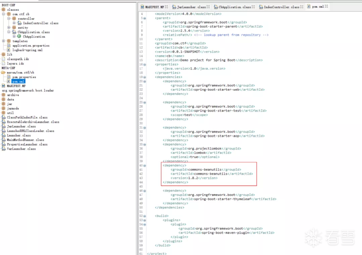Viewport: 362px width, 255px height.
Task: Click the application.properties file icon
Action: click(9, 46)
